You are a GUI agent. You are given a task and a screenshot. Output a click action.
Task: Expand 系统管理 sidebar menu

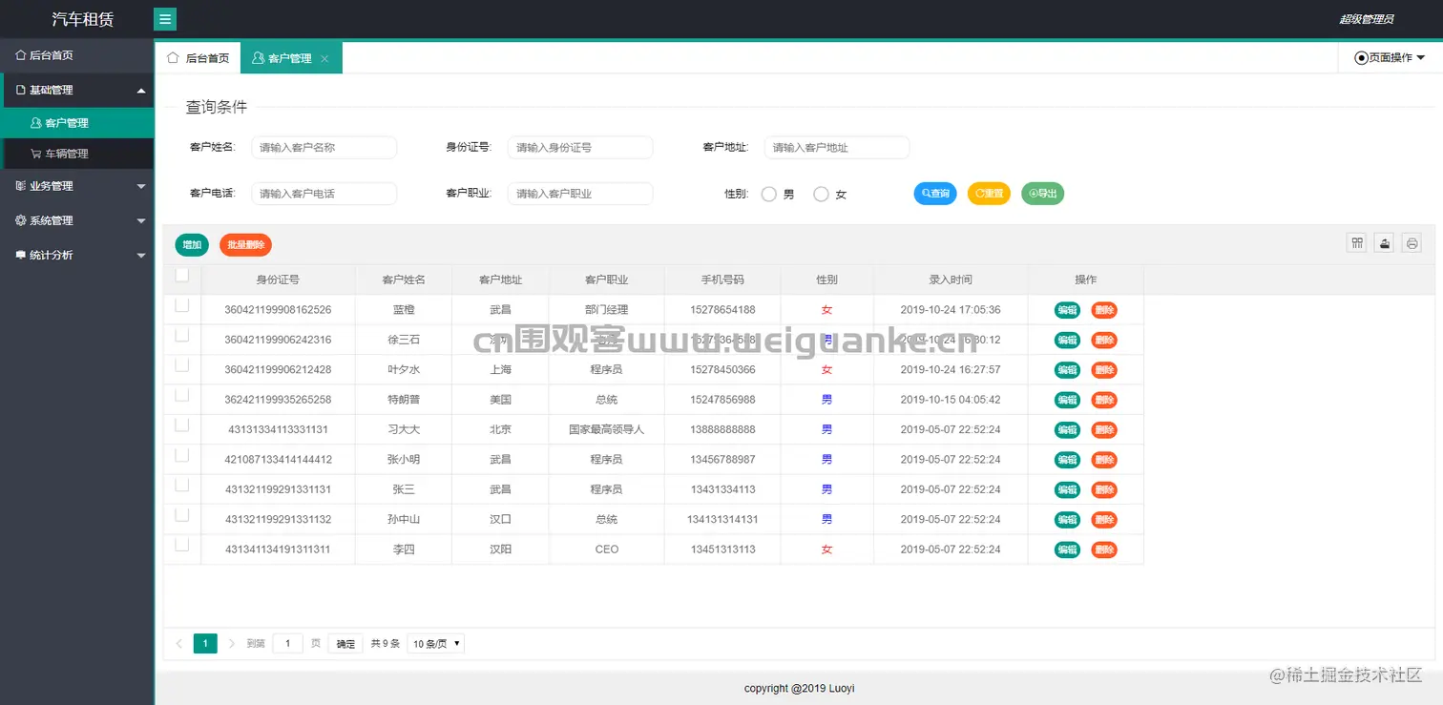pyautogui.click(x=76, y=220)
